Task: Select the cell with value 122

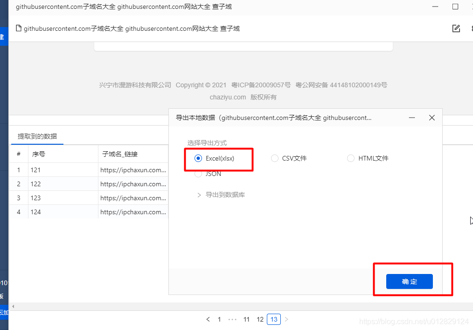Action: tap(63, 184)
